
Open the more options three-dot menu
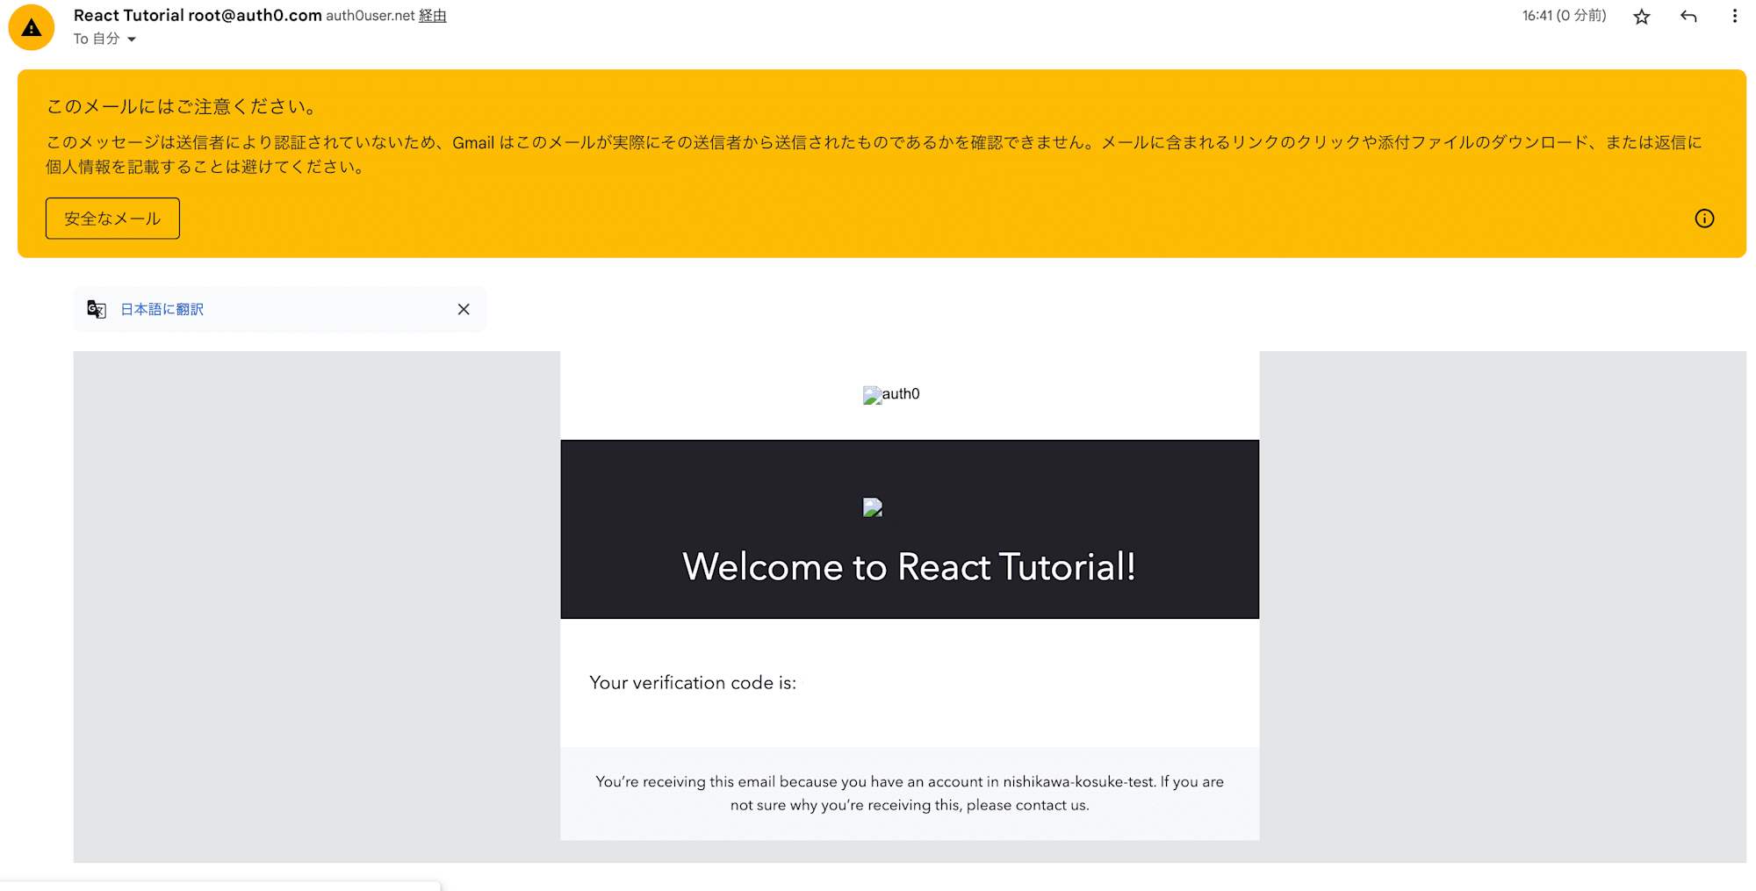(x=1734, y=17)
